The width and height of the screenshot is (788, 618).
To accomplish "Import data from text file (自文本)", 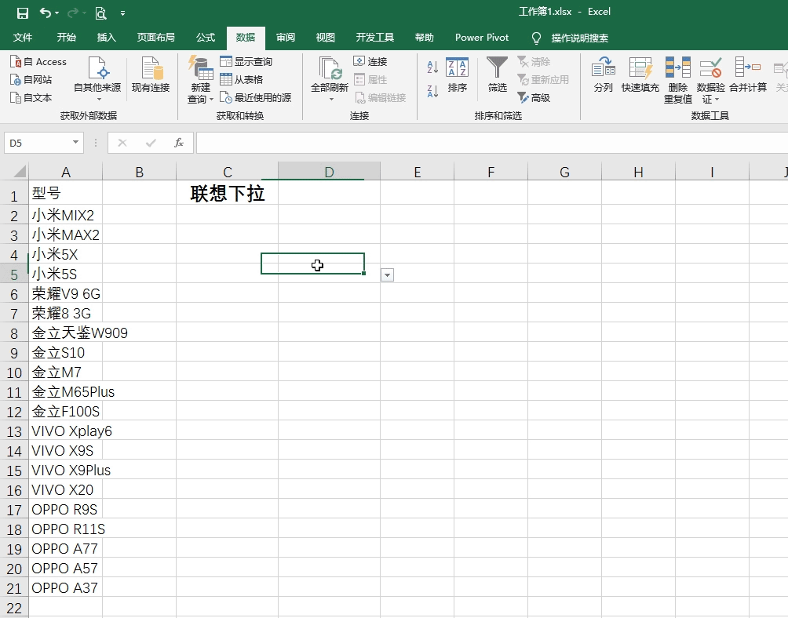I will (x=31, y=97).
